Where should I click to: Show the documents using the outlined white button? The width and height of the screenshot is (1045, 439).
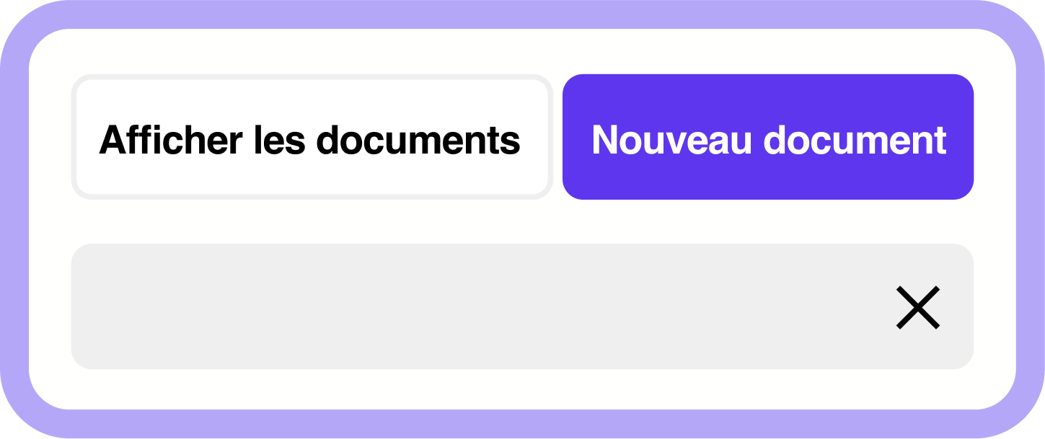[312, 137]
